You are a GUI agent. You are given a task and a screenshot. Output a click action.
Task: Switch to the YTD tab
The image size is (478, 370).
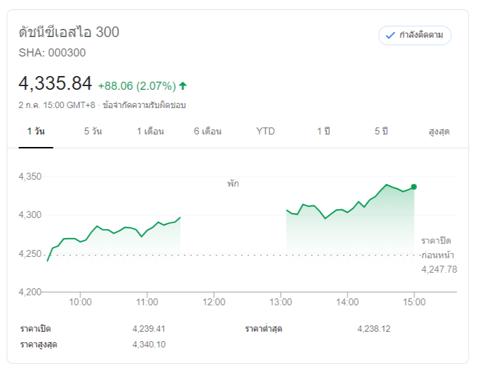[265, 131]
